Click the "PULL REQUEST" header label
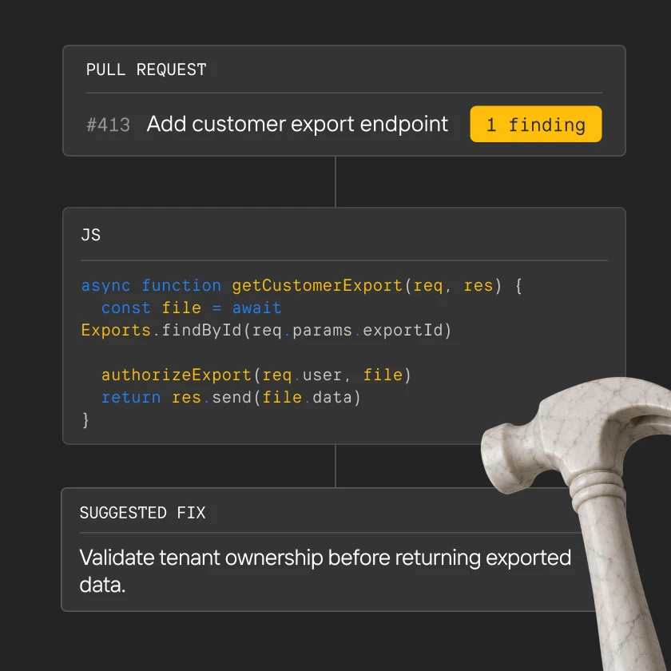The height and width of the screenshot is (671, 671). pos(146,69)
